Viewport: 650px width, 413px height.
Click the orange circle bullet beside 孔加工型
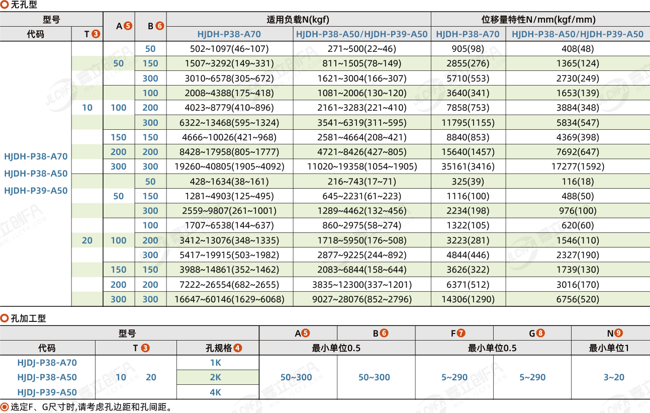pos(5,318)
